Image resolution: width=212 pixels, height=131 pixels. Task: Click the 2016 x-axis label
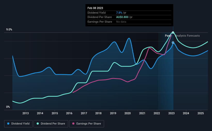tap(69, 113)
